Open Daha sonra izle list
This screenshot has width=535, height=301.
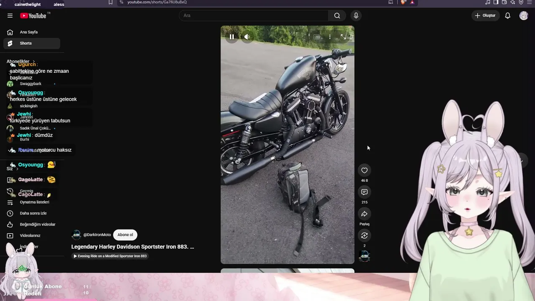32,213
